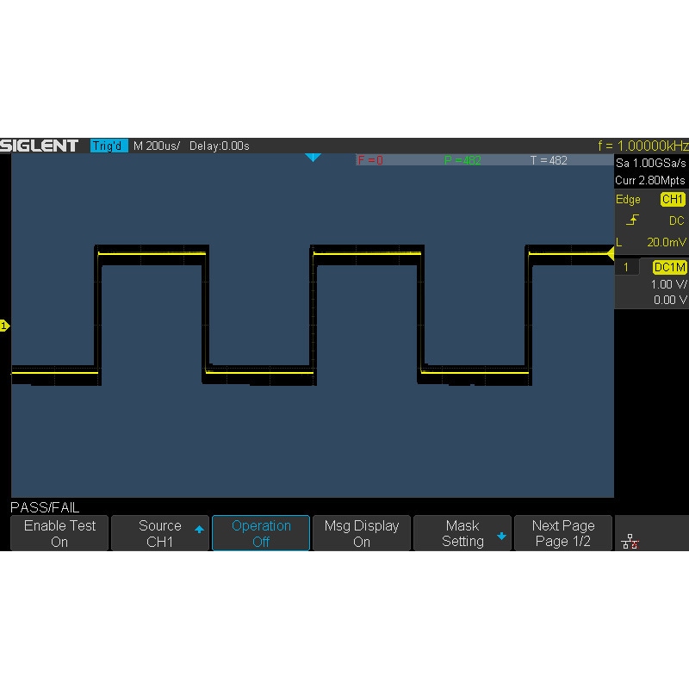Click the M 200us timebase readout

click(157, 146)
